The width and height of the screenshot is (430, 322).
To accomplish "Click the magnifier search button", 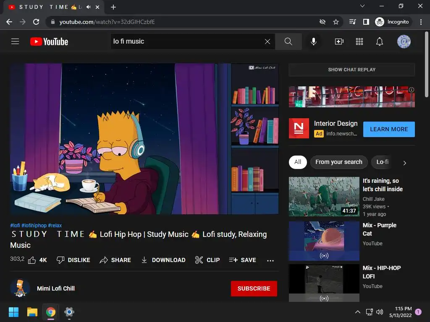I will (288, 42).
